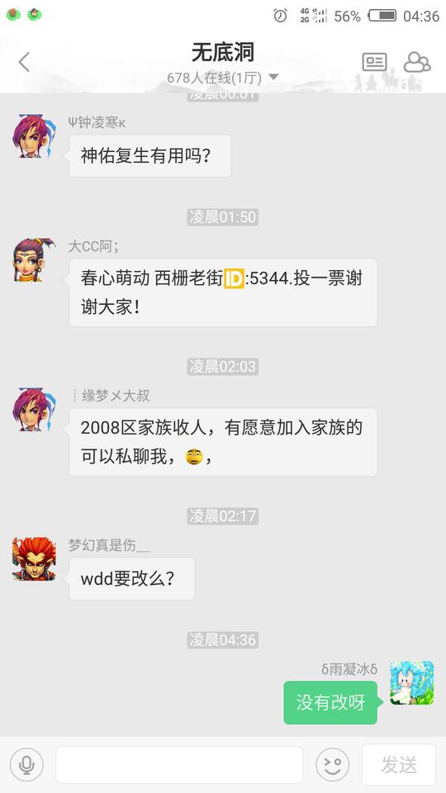
Task: Open the emoji smiley picker
Action: point(333,765)
